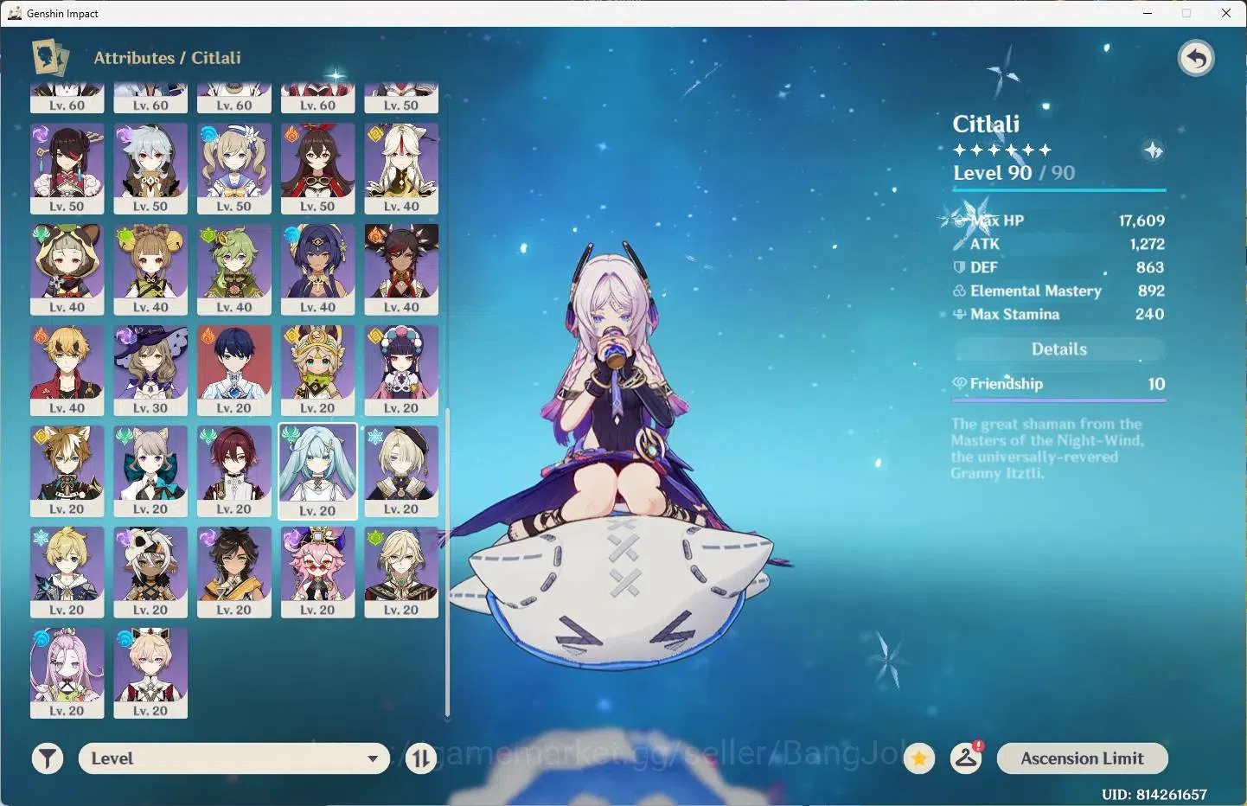The width and height of the screenshot is (1247, 806).
Task: Click the ATK value 1,272
Action: (x=1147, y=244)
